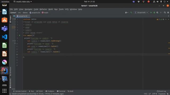Change the LF line separator setting
This screenshot has width=170, height=95.
(x=150, y=94)
